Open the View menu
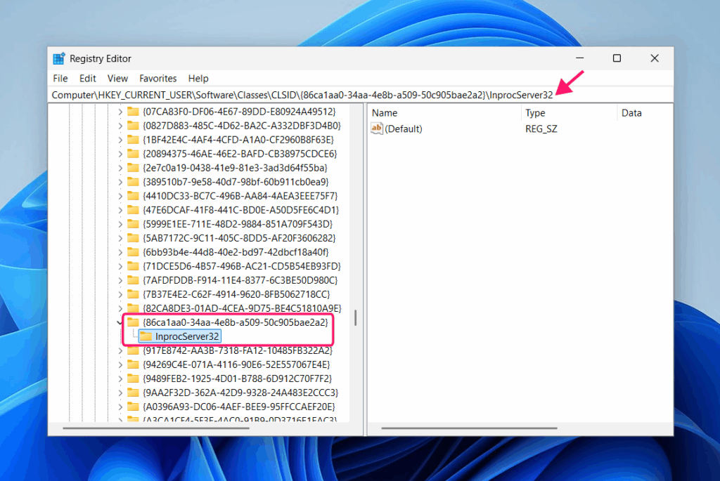The height and width of the screenshot is (481, 720). click(x=117, y=79)
